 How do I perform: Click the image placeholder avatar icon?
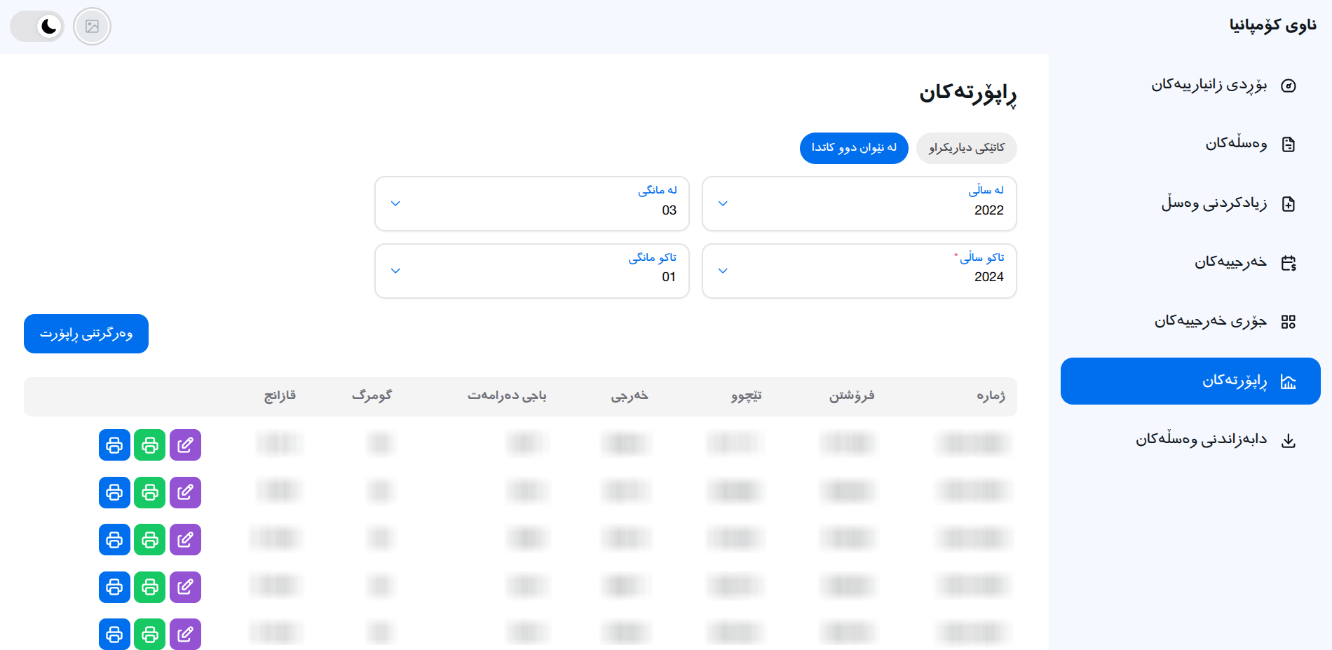click(x=93, y=27)
